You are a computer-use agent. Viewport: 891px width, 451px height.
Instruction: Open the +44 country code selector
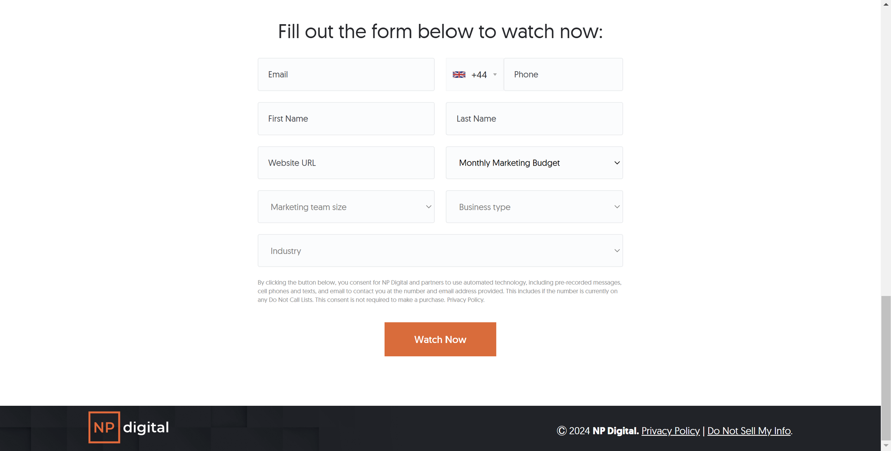[474, 74]
